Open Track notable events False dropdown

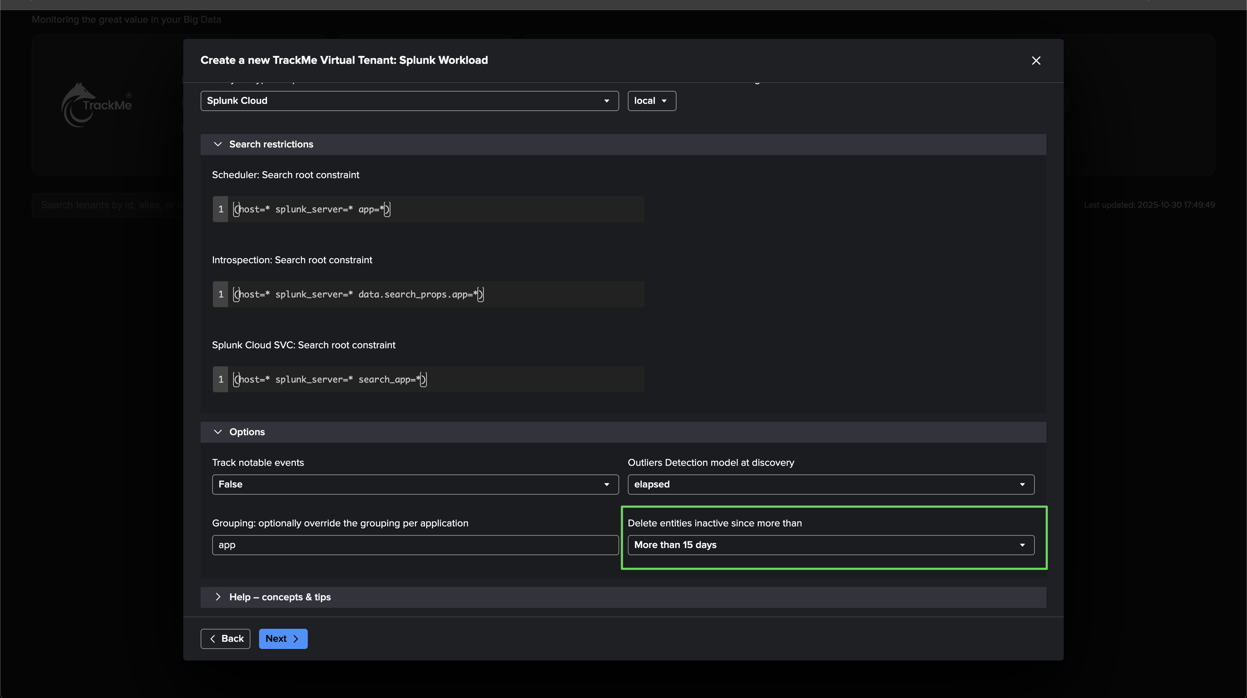point(415,484)
